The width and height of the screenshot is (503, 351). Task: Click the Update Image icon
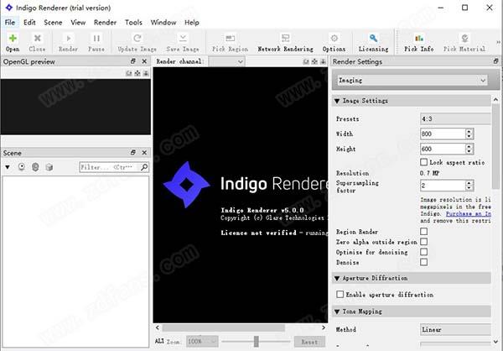tap(137, 43)
